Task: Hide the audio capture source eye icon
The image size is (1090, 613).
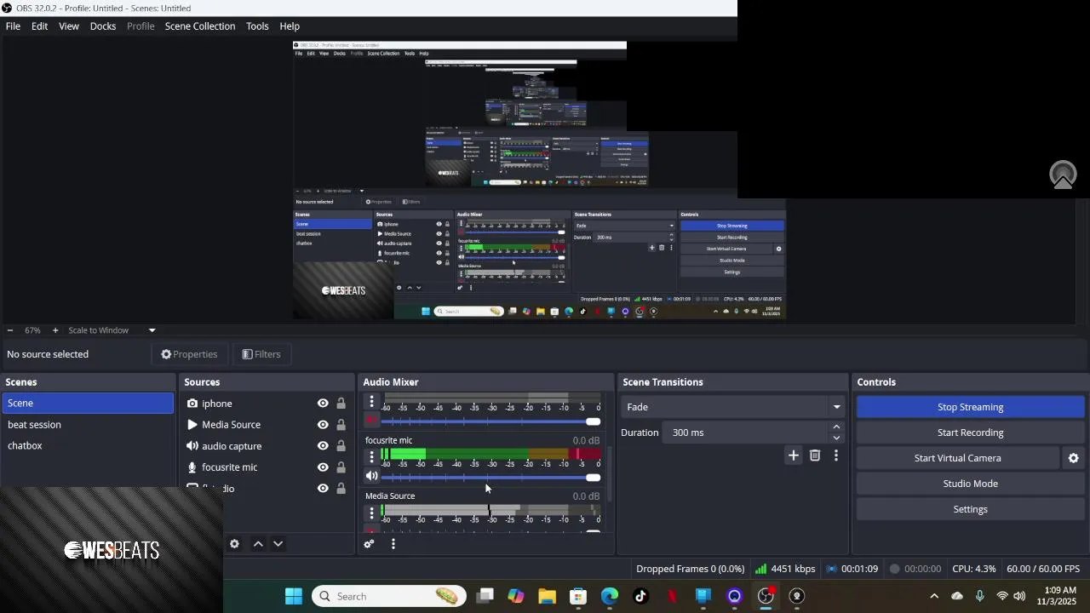Action: pos(323,446)
